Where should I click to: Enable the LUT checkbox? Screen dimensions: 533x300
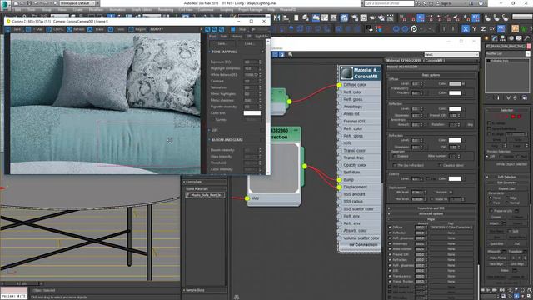[262, 130]
